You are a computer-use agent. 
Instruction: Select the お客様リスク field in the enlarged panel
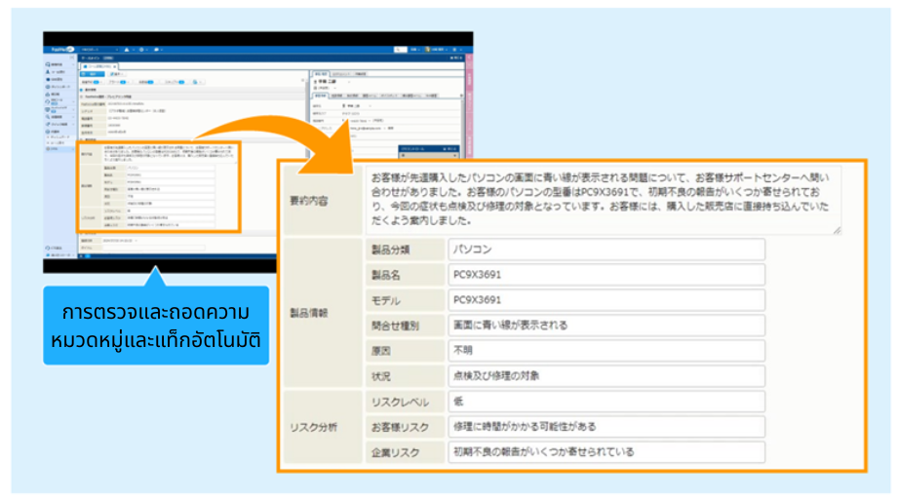click(605, 426)
